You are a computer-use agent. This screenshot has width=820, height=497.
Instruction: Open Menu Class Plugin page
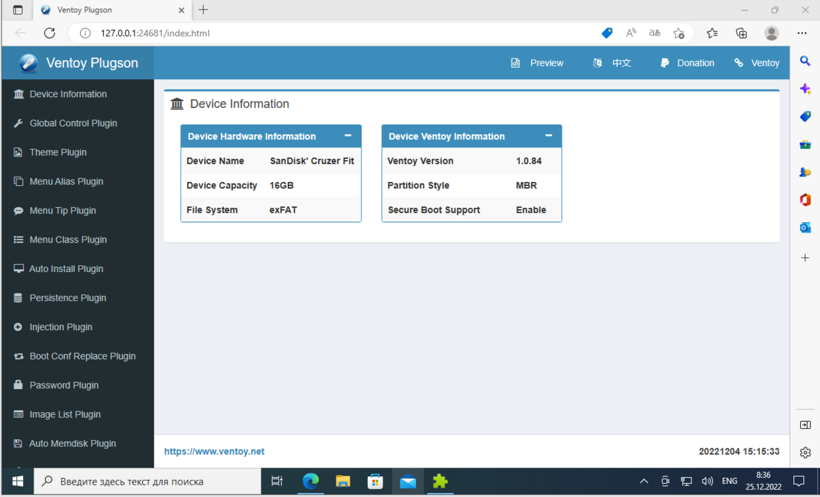pos(77,240)
